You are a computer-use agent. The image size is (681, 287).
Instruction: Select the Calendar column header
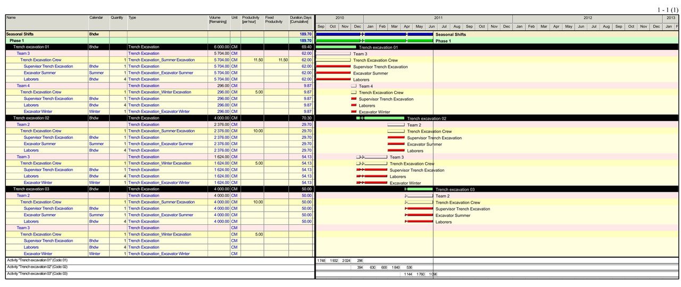(x=99, y=23)
